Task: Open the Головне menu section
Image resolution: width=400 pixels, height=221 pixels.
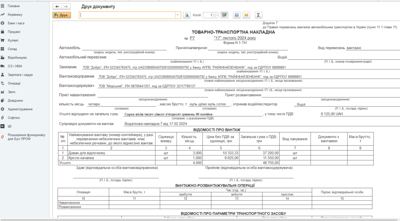Action: 14,6
